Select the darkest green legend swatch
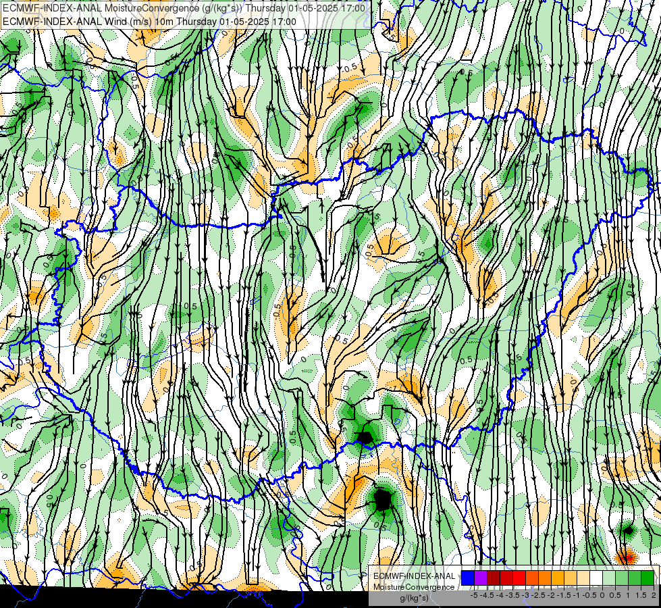The width and height of the screenshot is (661, 608). tap(647, 578)
